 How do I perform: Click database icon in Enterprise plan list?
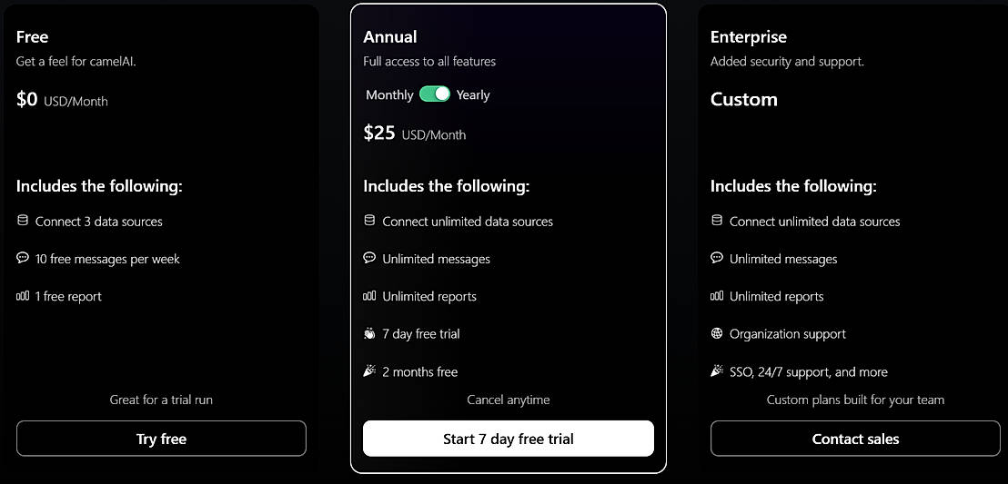[x=717, y=221]
